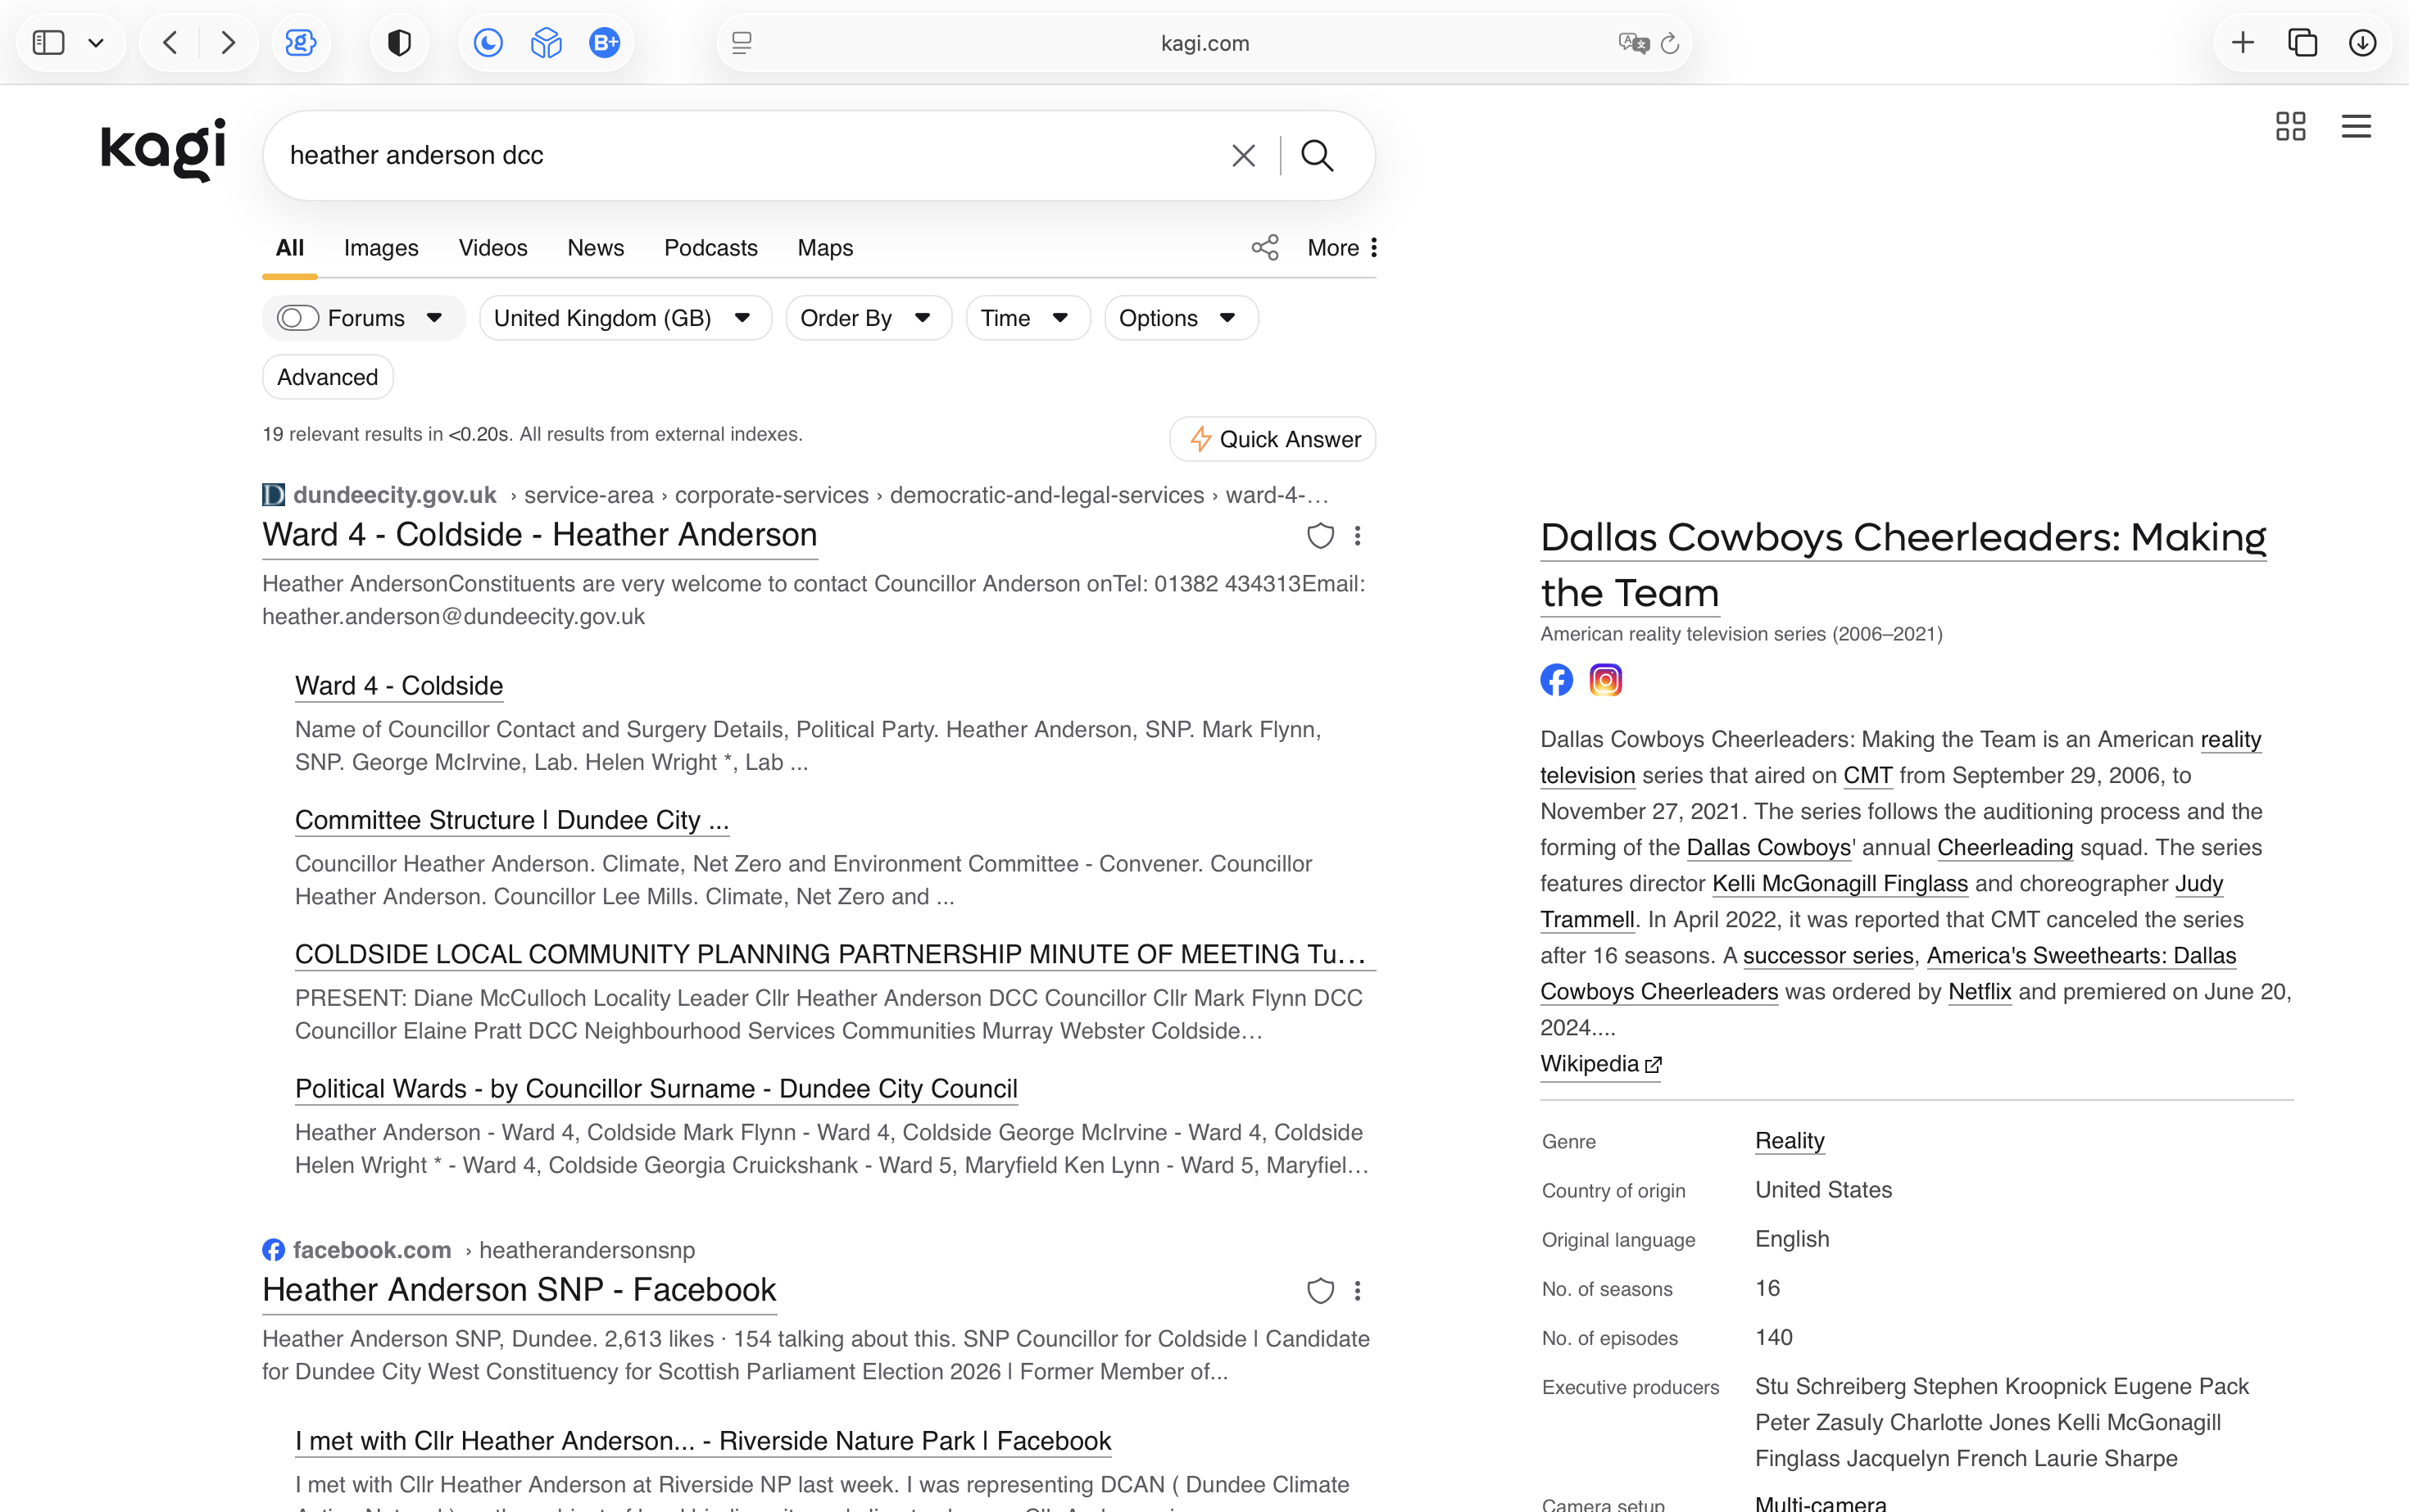
Task: Show the tab overview
Action: coord(2302,43)
